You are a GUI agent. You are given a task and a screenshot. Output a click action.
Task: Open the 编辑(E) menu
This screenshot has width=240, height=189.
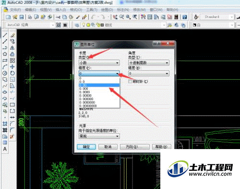[x=31, y=10]
